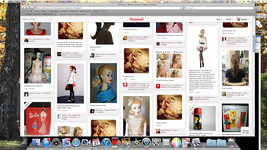267x150 pixels.
Task: Click the Apple bookmark link
Action: [x=37, y=11]
